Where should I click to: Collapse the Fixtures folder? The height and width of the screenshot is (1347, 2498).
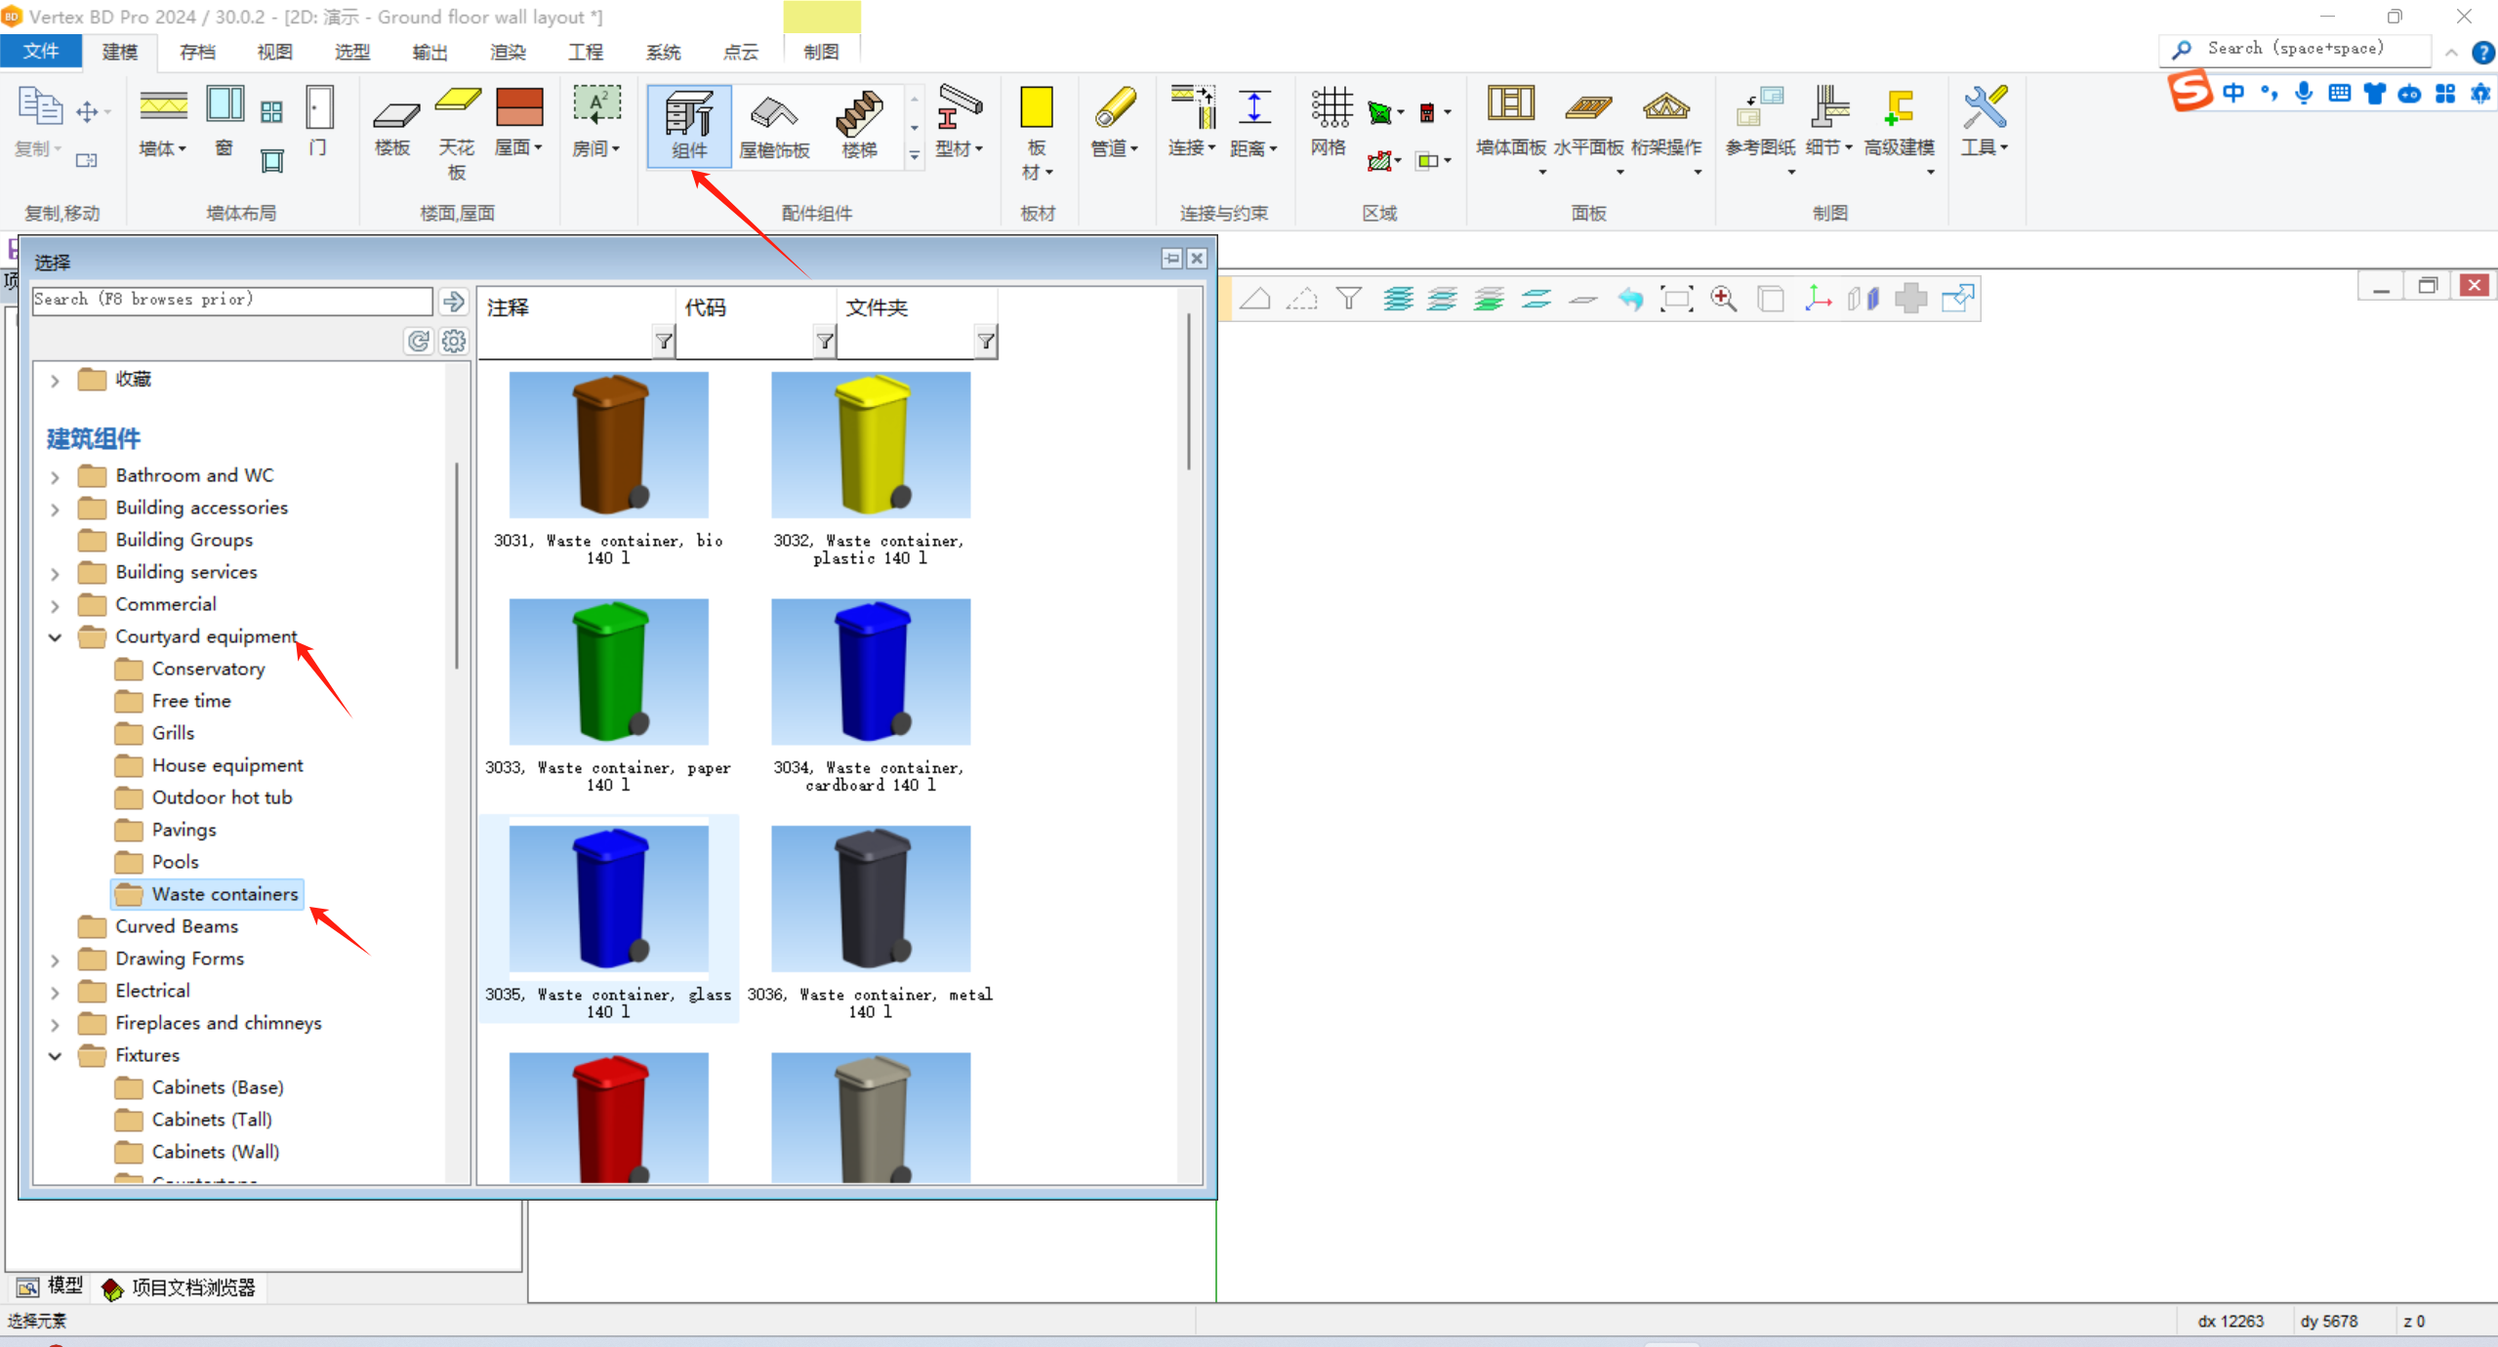click(56, 1056)
